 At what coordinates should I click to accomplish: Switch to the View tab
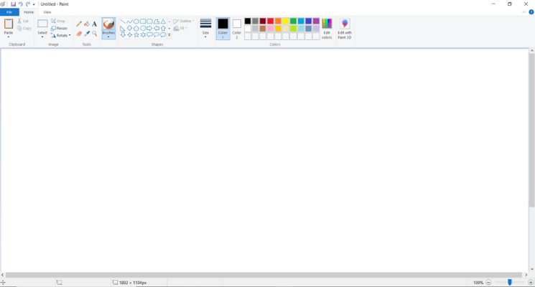point(47,12)
